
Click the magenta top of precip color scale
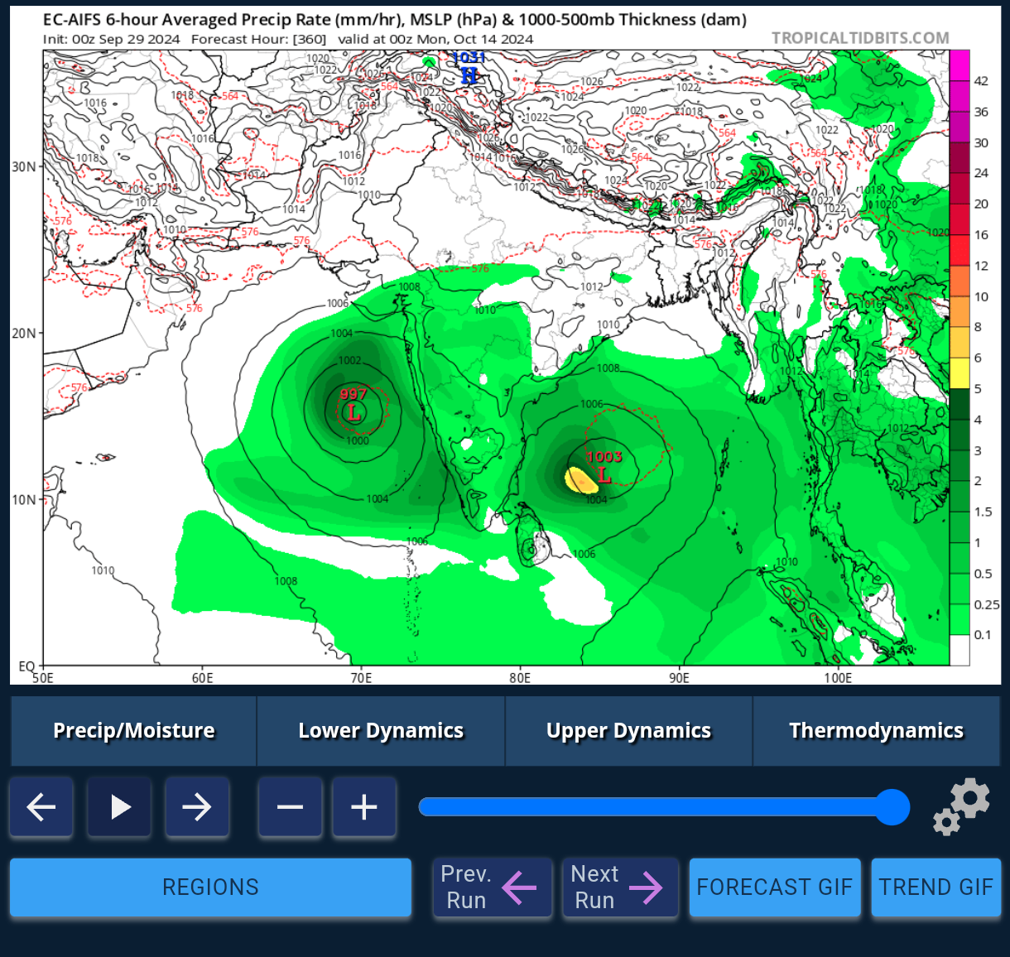[x=959, y=65]
